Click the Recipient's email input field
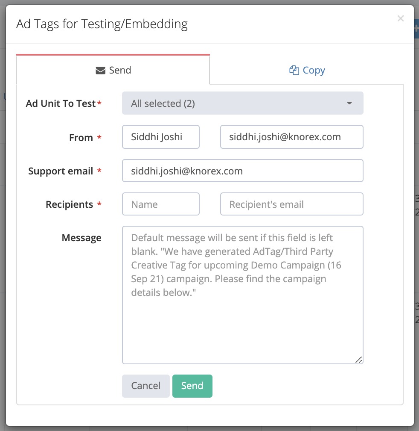The height and width of the screenshot is (431, 419). [x=291, y=204]
